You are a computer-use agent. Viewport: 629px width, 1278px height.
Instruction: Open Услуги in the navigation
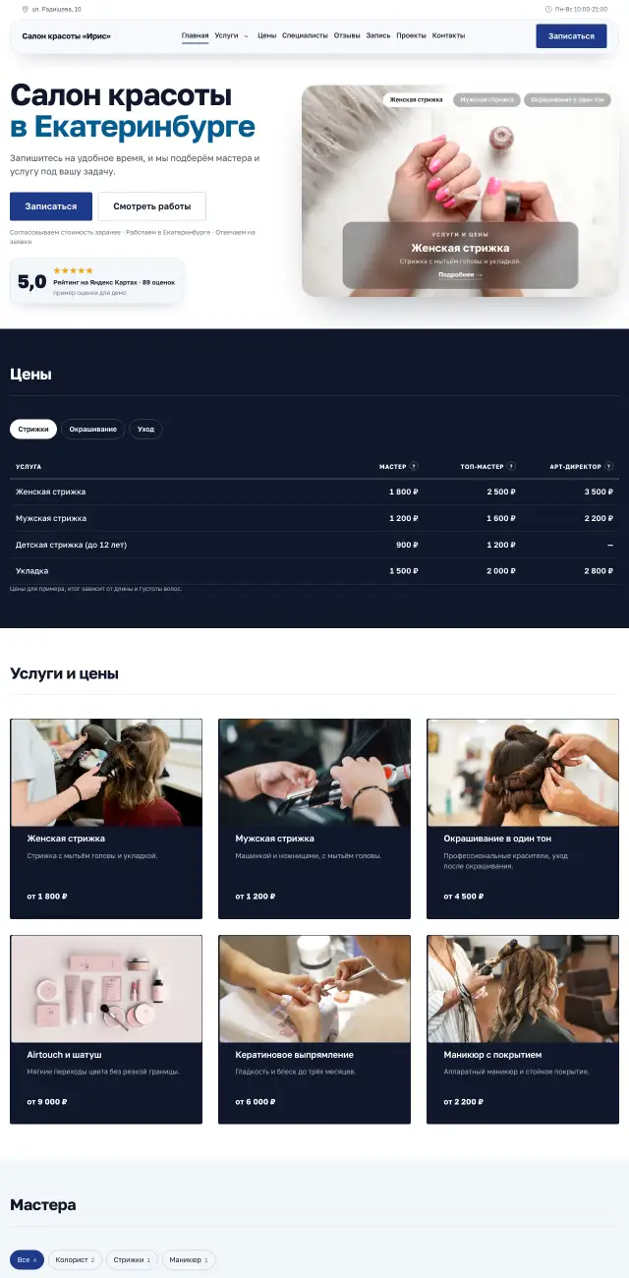coord(226,35)
